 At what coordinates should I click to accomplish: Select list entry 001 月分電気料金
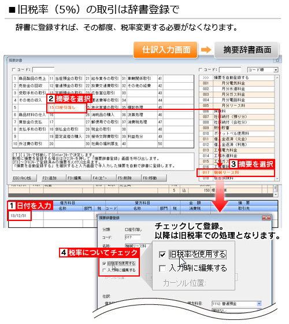coord(236,83)
